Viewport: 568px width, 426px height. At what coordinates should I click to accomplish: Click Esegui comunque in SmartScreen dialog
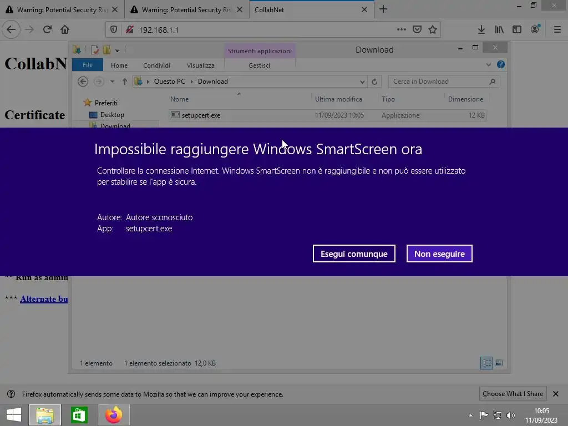[354, 253]
